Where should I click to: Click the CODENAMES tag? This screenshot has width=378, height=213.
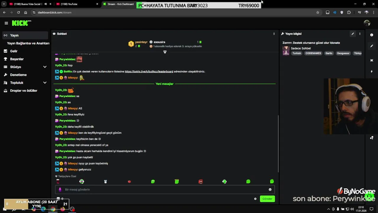point(313,53)
